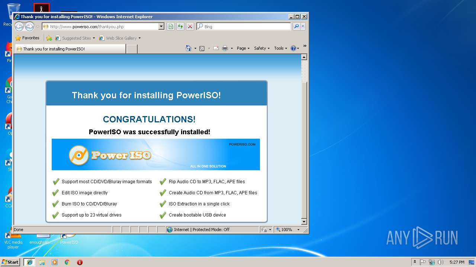This screenshot has width=476, height=267.
Task: Click the speaker volume tray icon
Action: tap(441, 262)
